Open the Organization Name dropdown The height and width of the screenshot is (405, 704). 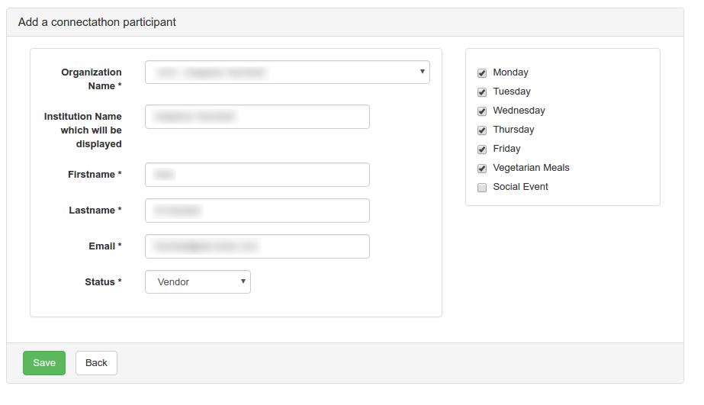click(287, 72)
